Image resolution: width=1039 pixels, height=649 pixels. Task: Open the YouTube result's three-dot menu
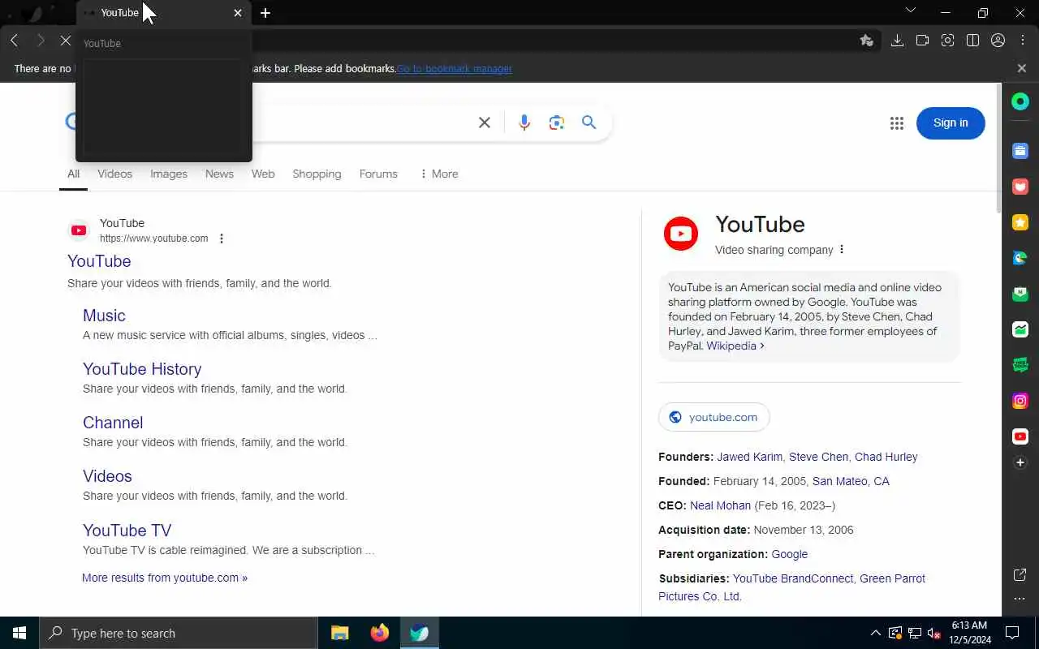[222, 239]
